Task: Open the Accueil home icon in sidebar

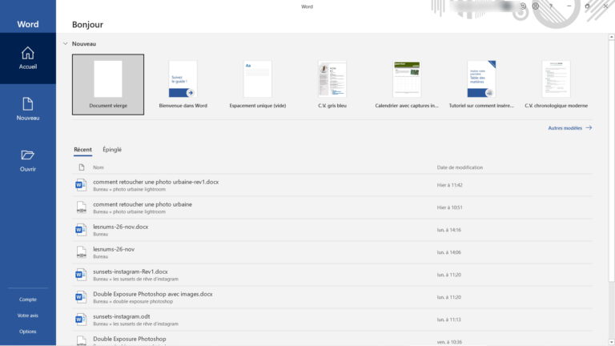Action: click(28, 53)
